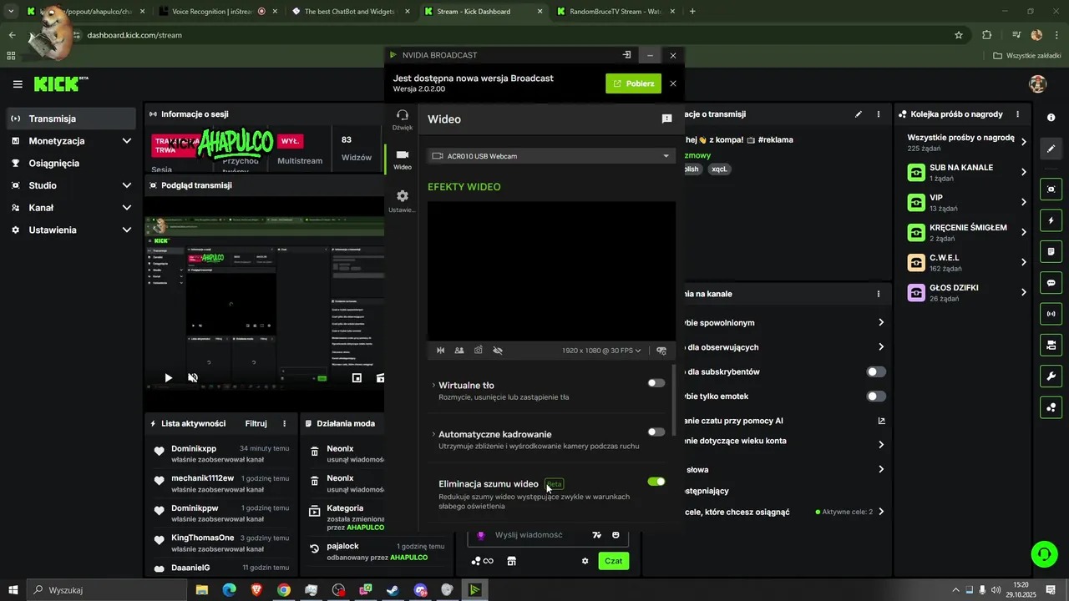Click the green Pobierz update button

[x=633, y=83]
